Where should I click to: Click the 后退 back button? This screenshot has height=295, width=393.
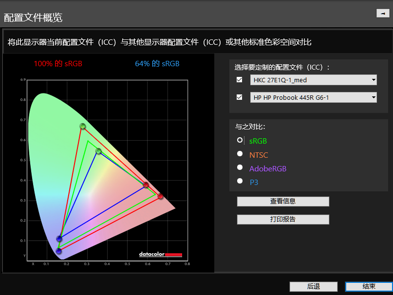[314, 286]
